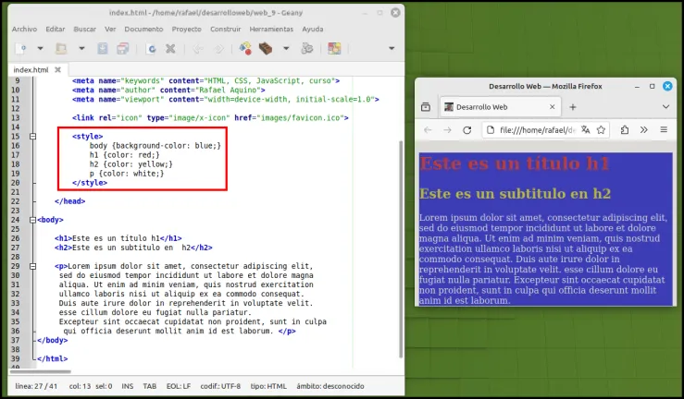Click the Firefox address bar

click(538, 130)
